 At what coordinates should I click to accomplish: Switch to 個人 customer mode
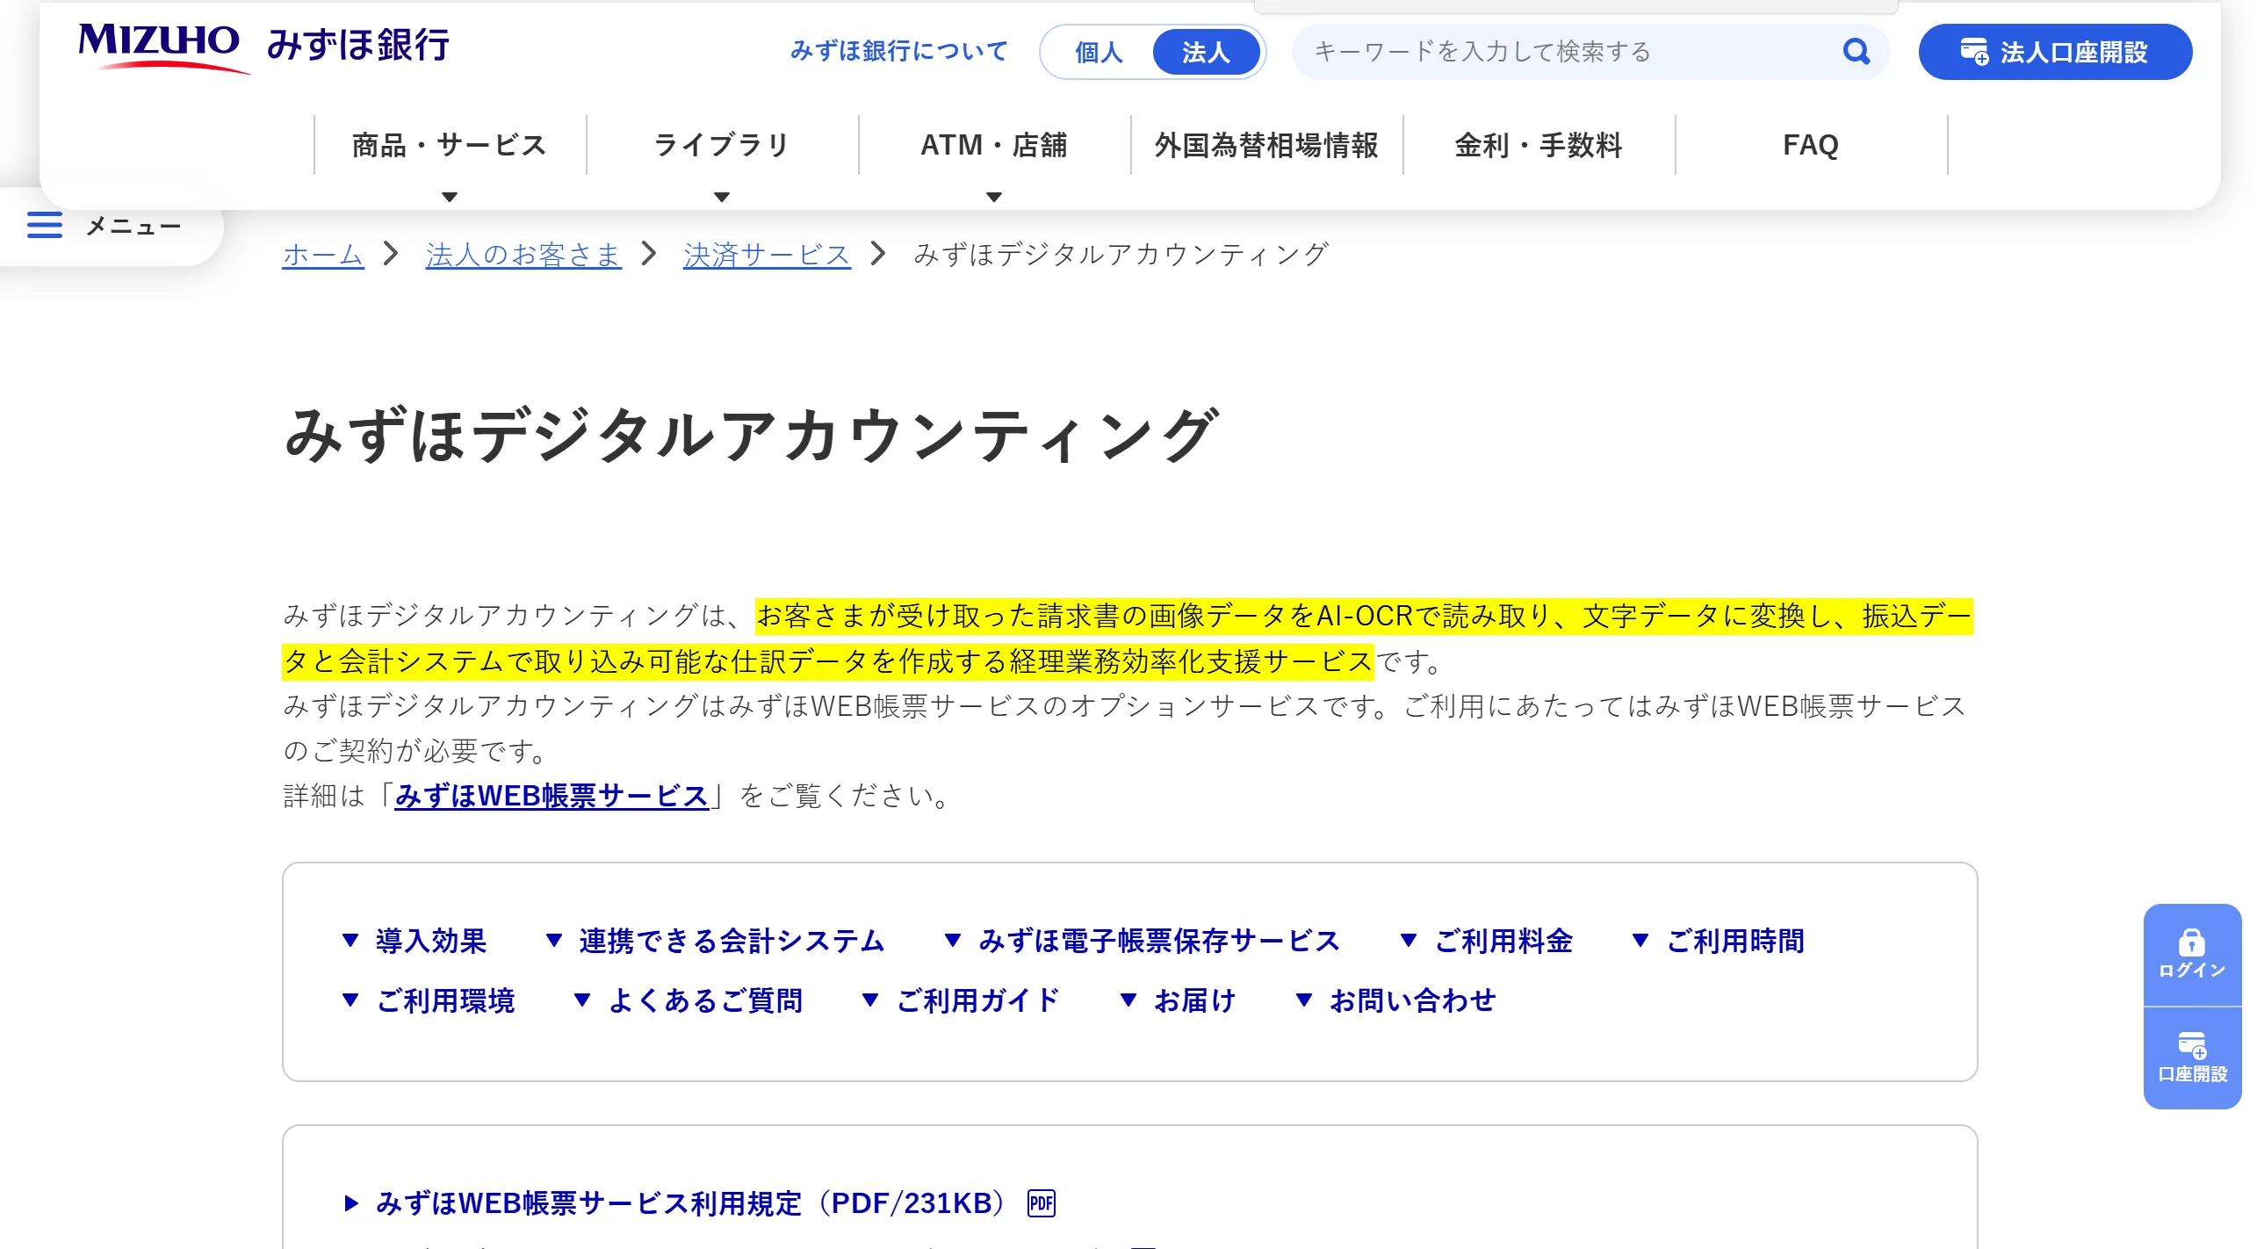[x=1098, y=52]
